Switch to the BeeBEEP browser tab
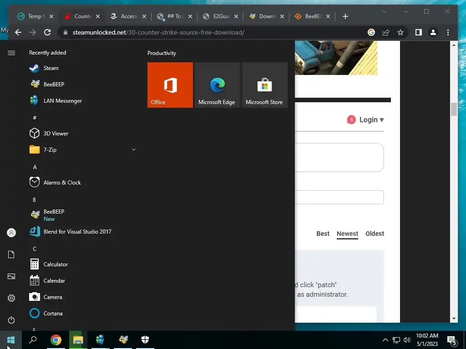 point(312,16)
